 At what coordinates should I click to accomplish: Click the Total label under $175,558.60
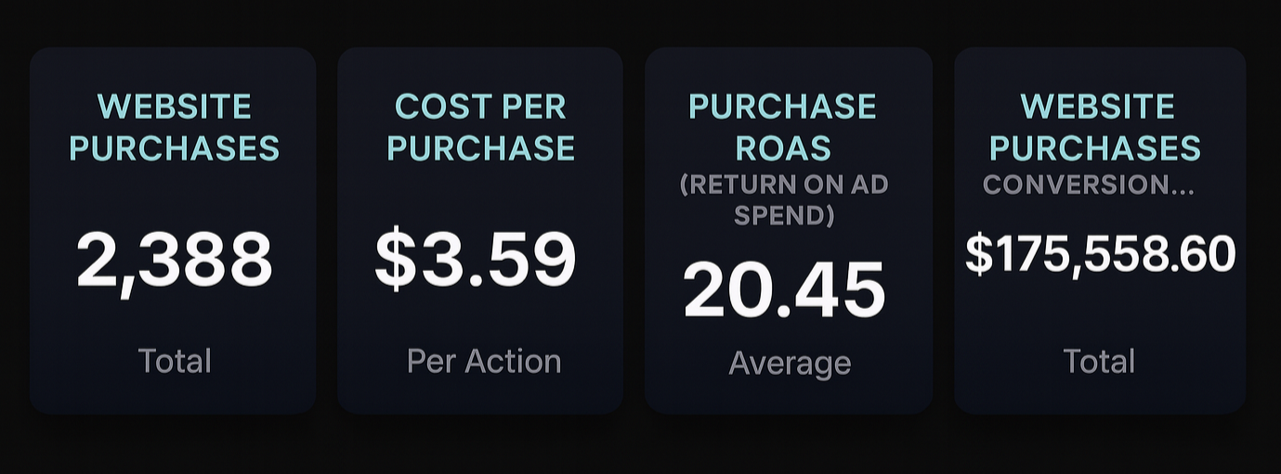click(x=1099, y=361)
